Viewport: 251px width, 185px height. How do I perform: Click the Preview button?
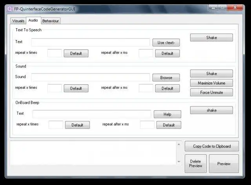click(x=224, y=163)
